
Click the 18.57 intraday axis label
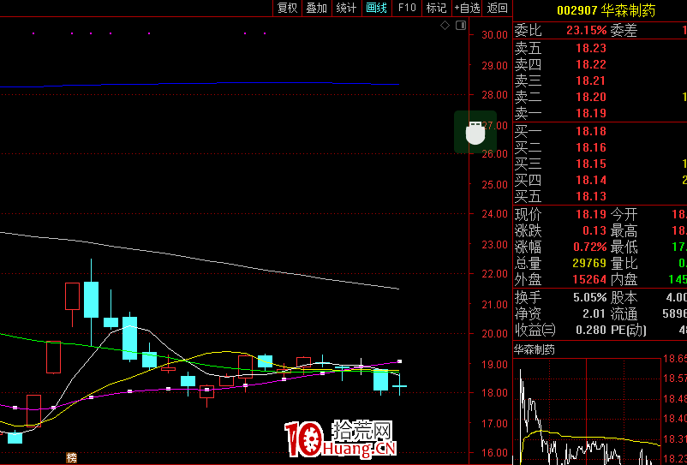tap(674, 379)
